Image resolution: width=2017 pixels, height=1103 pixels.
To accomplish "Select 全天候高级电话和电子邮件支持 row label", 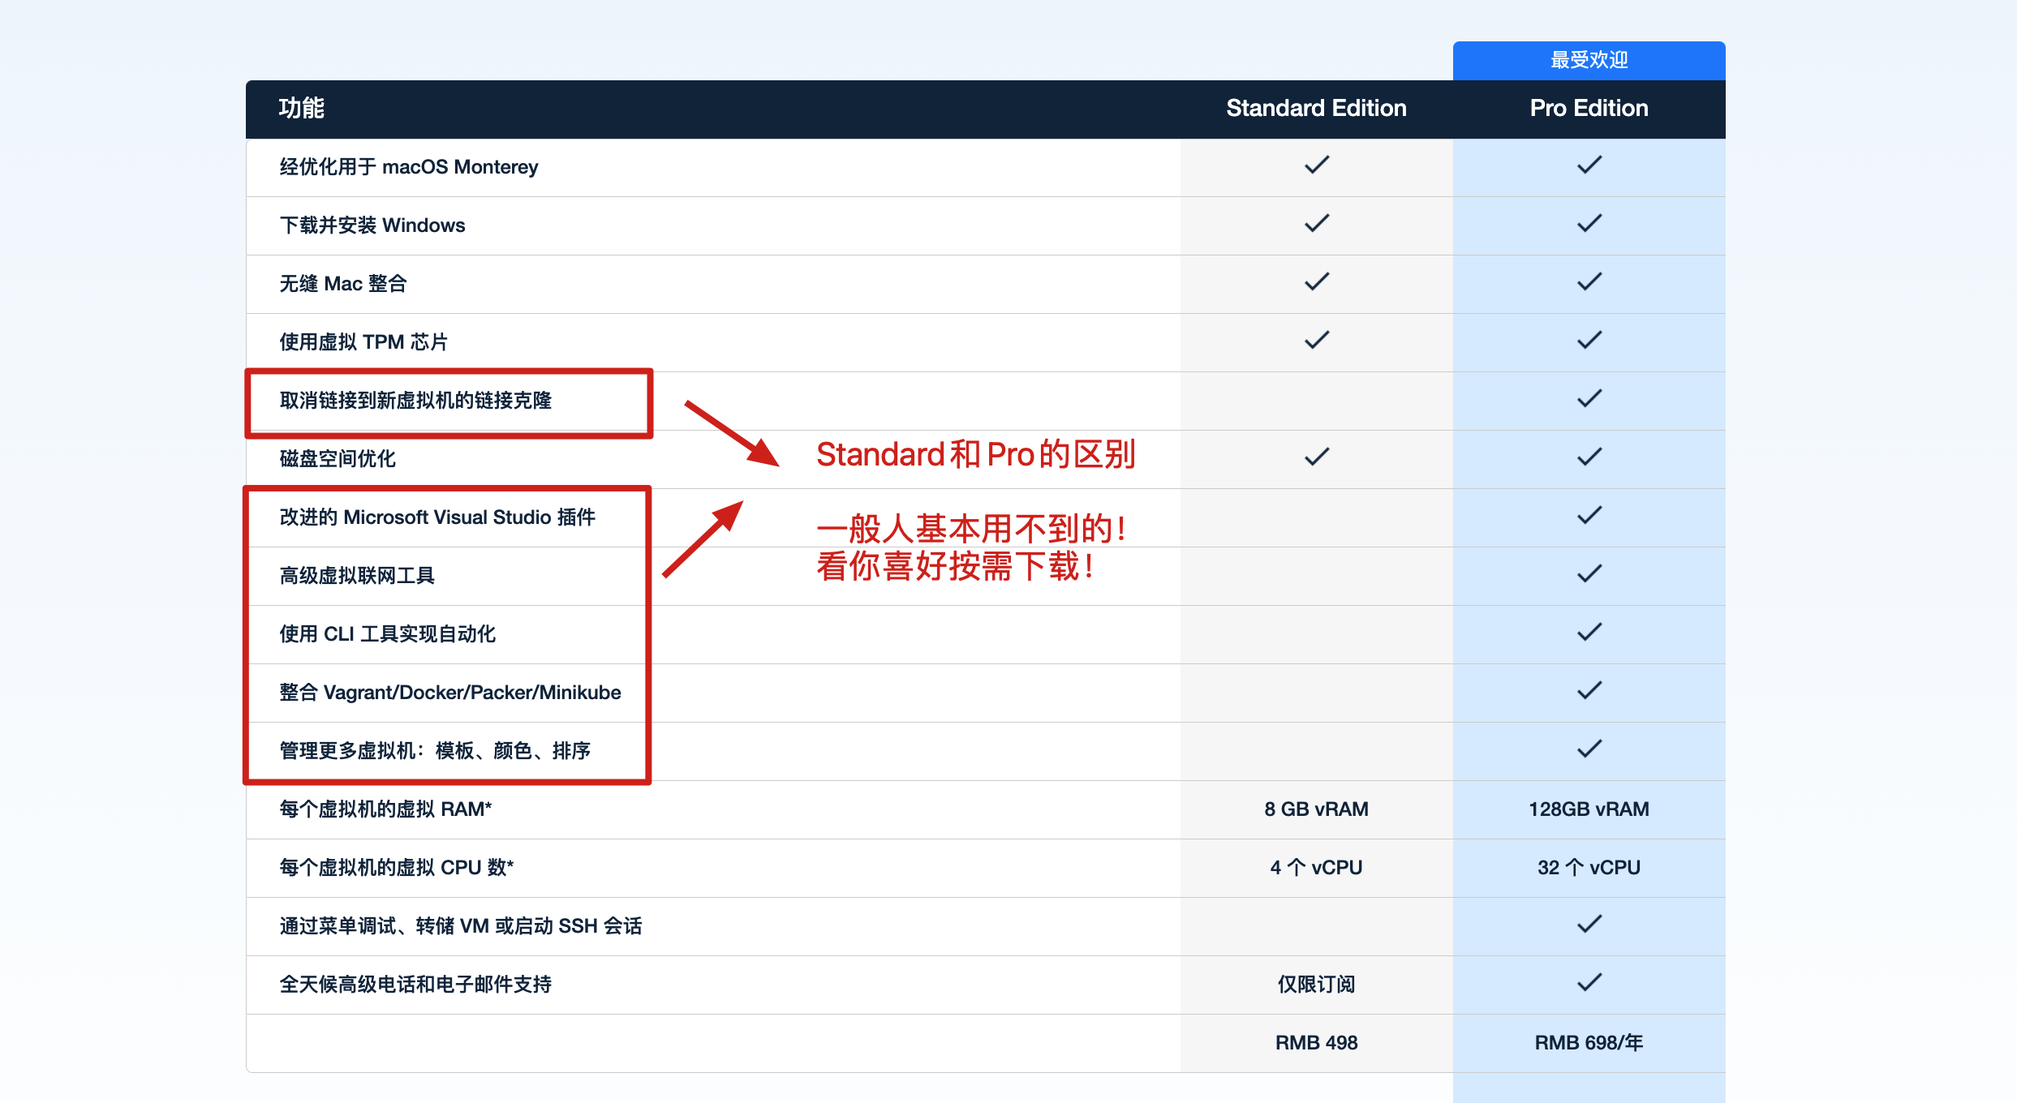I will [x=415, y=985].
